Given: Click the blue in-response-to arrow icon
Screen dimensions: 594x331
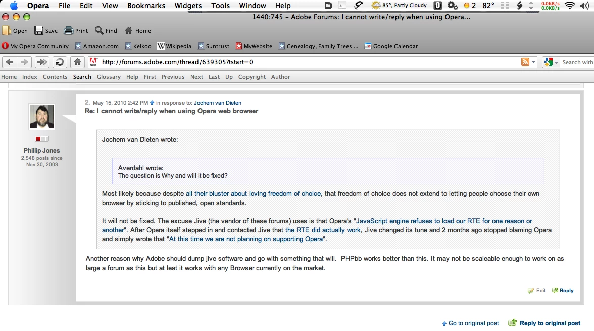Looking at the screenshot, I should tap(152, 103).
